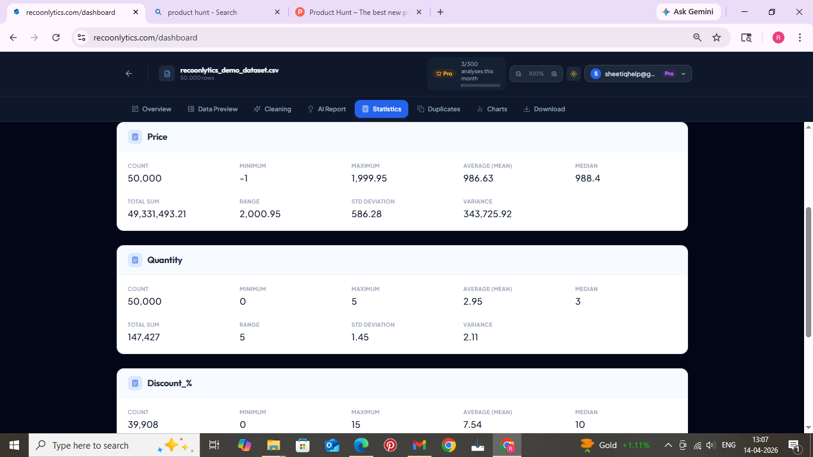Open the Chrome tab search/media icon

(746, 37)
